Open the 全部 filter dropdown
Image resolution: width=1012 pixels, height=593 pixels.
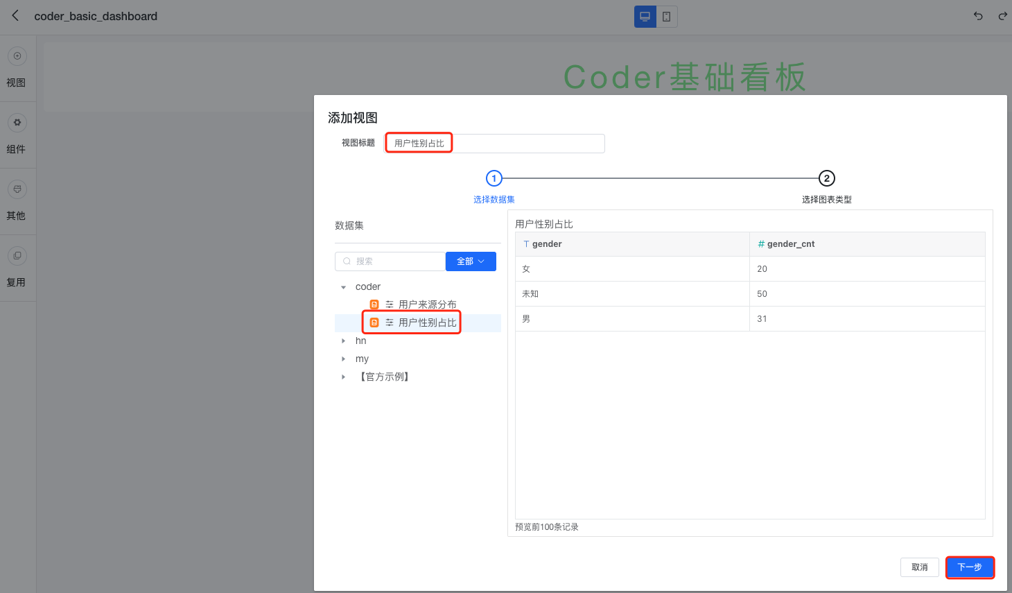tap(471, 261)
